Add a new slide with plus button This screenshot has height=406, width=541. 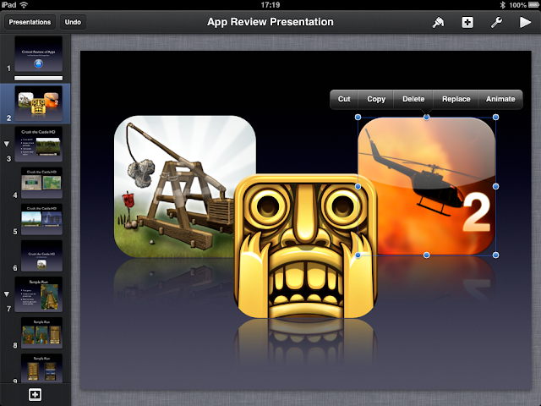point(36,394)
